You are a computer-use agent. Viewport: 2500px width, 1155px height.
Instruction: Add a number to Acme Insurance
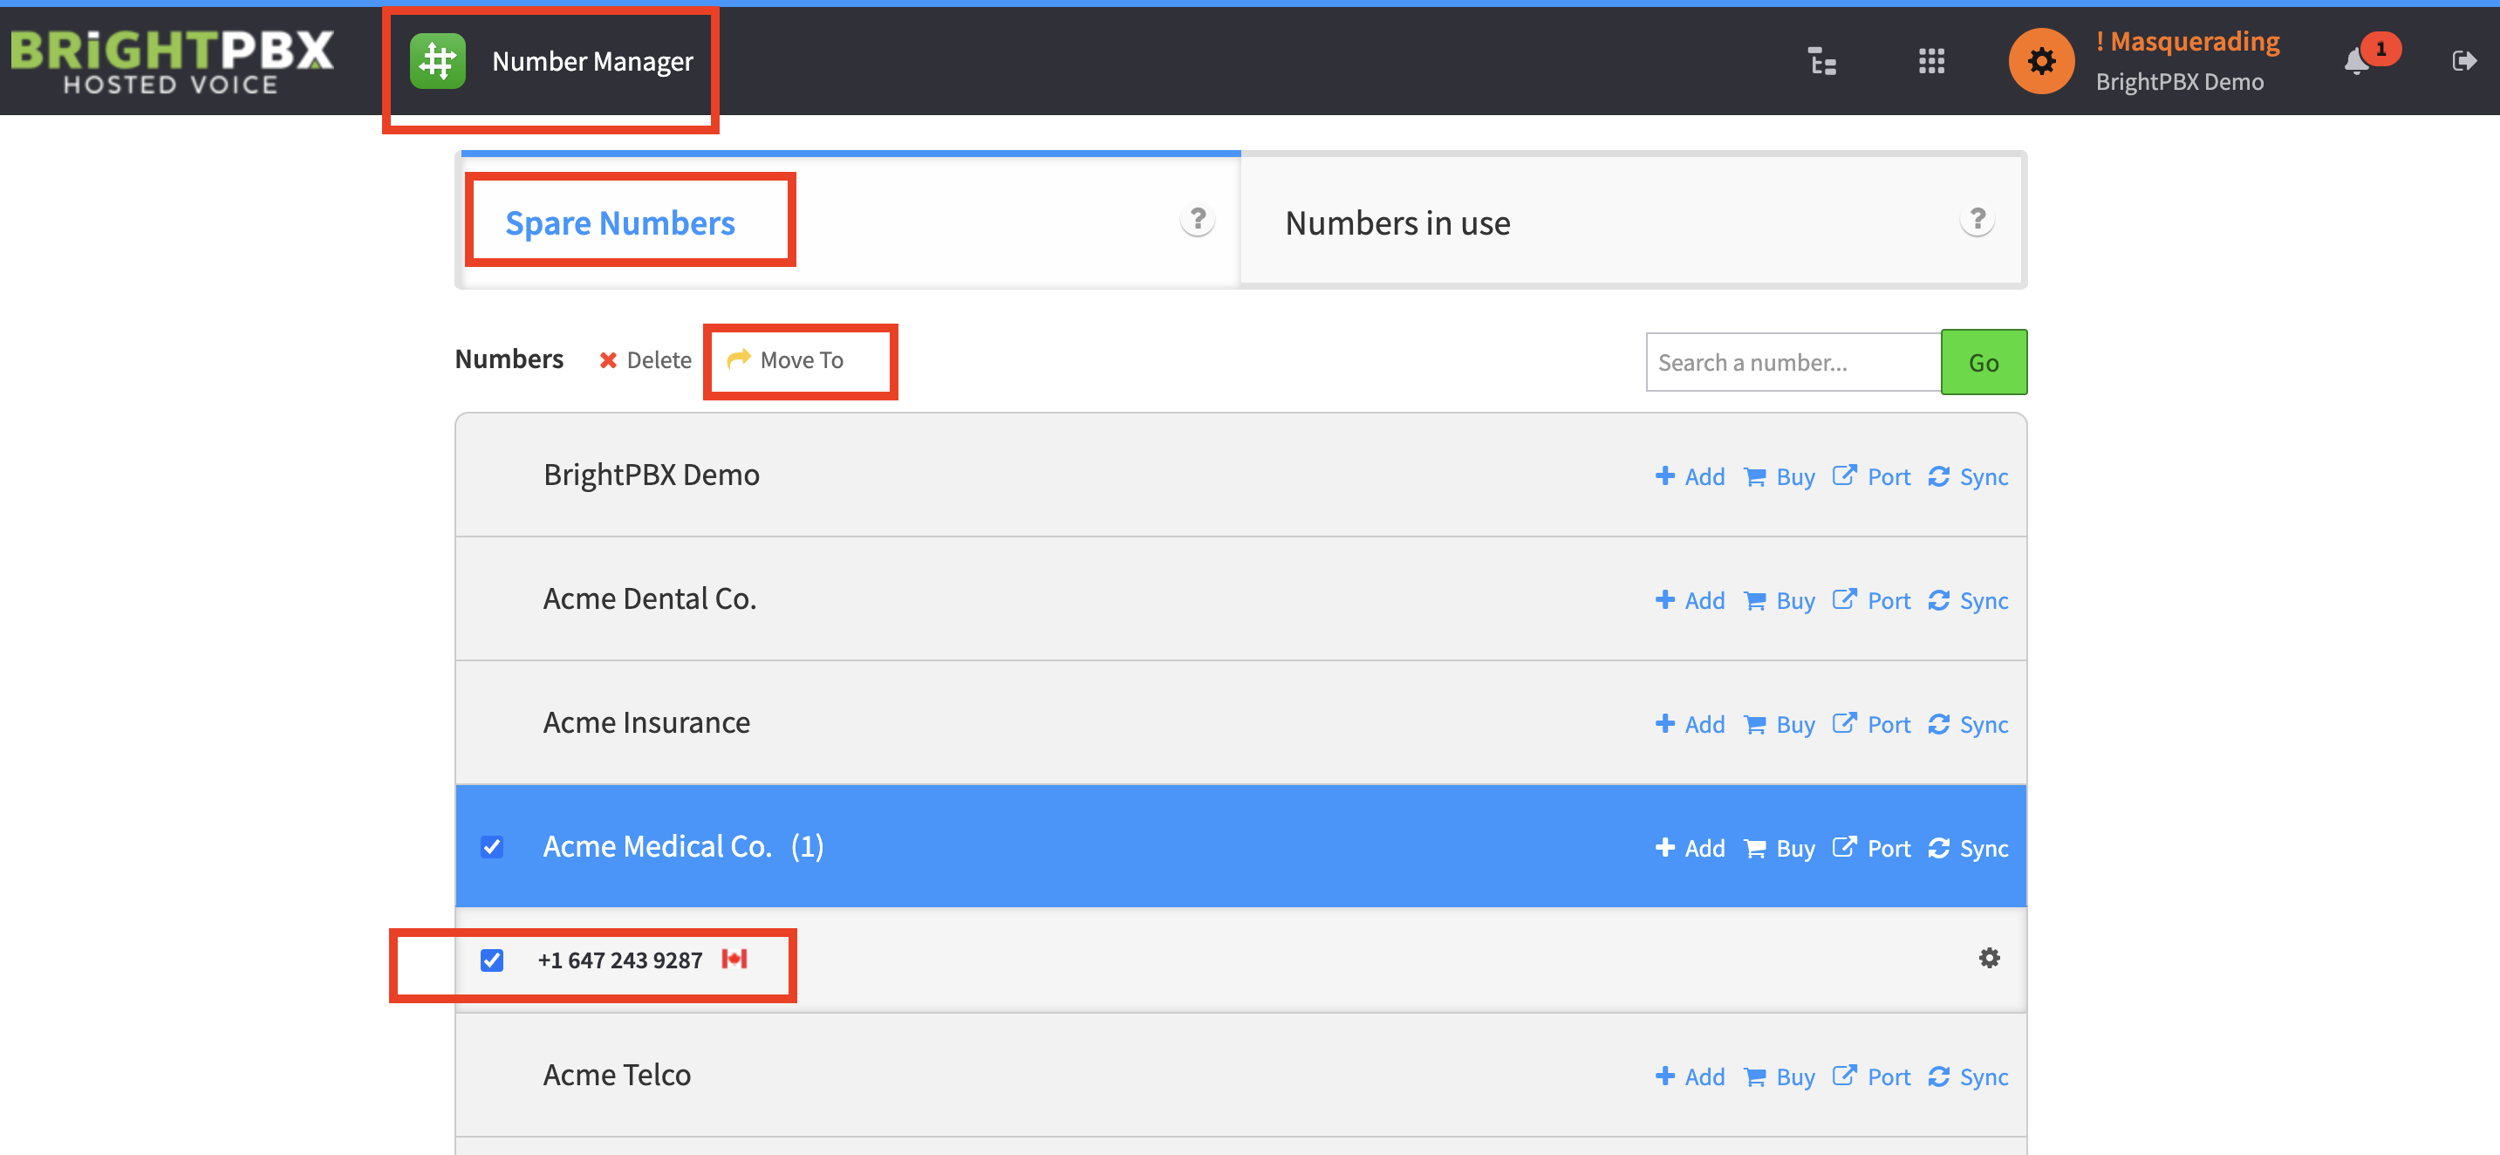1690,724
